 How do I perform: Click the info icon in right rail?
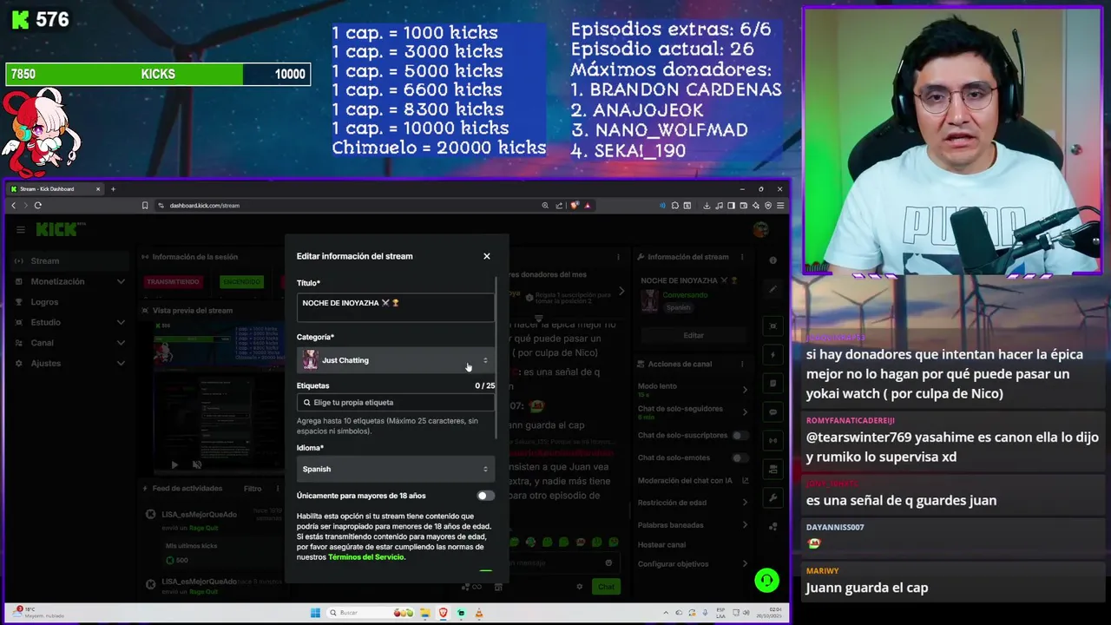coord(772,260)
